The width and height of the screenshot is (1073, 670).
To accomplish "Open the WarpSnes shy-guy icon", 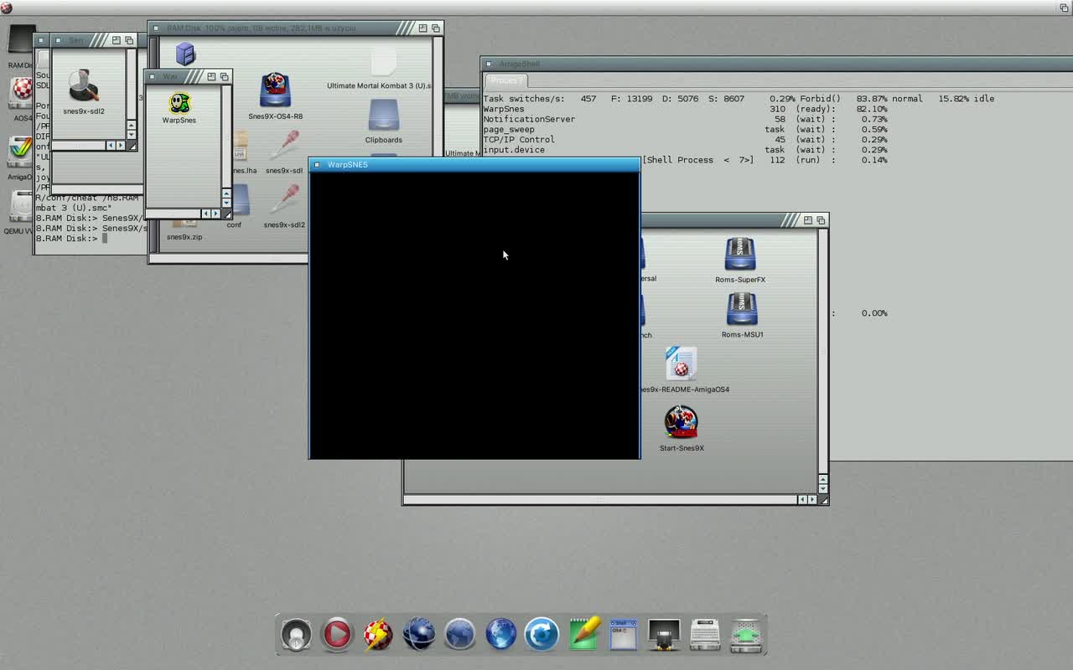I will click(x=179, y=104).
